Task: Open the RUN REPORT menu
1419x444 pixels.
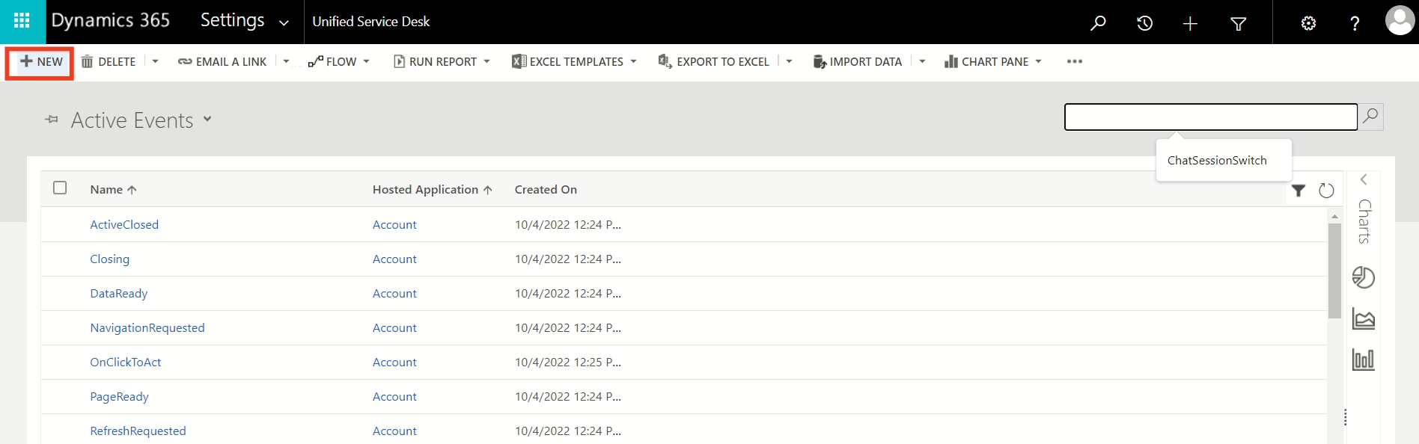Action: (442, 62)
